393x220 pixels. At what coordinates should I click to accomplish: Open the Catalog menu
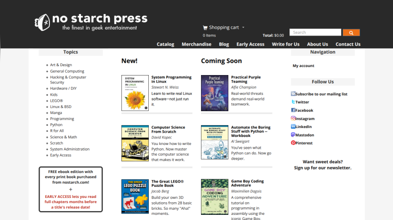165,44
